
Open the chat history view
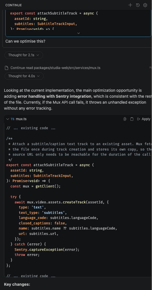(x=138, y=5)
